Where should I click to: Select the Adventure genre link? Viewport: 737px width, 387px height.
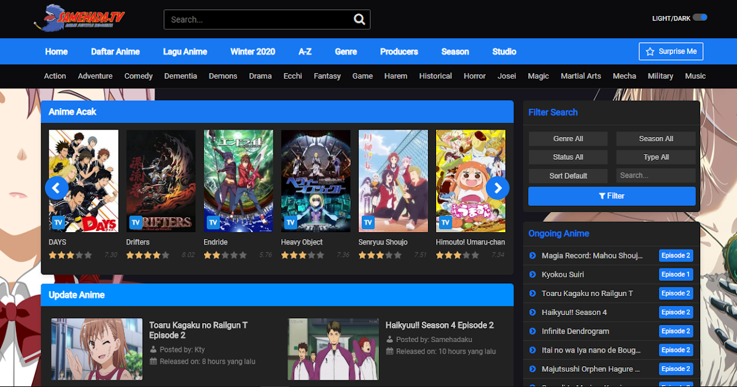click(x=95, y=76)
